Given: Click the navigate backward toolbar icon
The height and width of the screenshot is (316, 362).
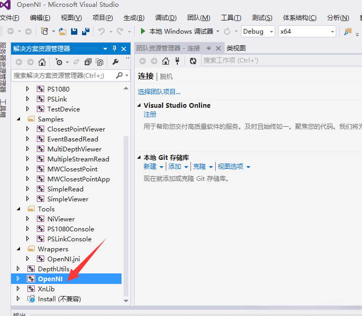Looking at the screenshot, I should click(11, 31).
